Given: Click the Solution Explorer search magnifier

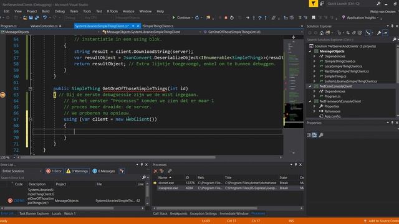Looking at the screenshot, I should click(x=394, y=40).
